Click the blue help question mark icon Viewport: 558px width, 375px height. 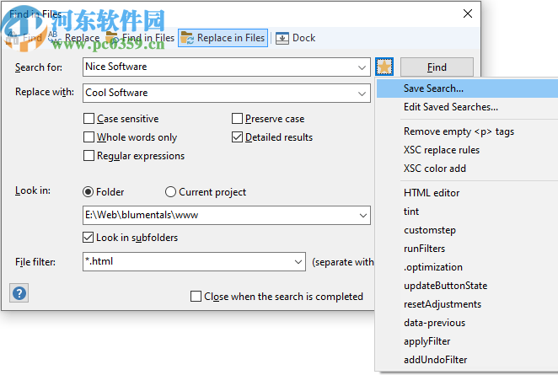click(x=19, y=293)
